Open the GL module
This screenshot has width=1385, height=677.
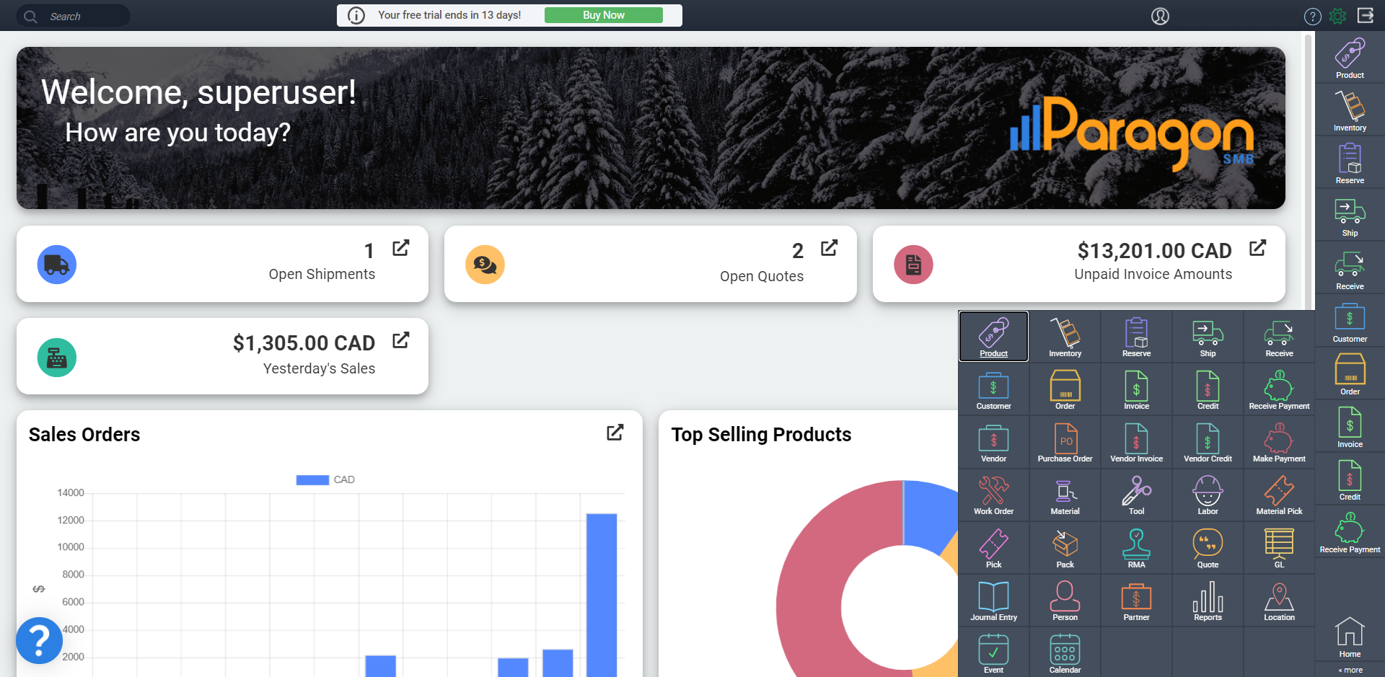(x=1279, y=548)
